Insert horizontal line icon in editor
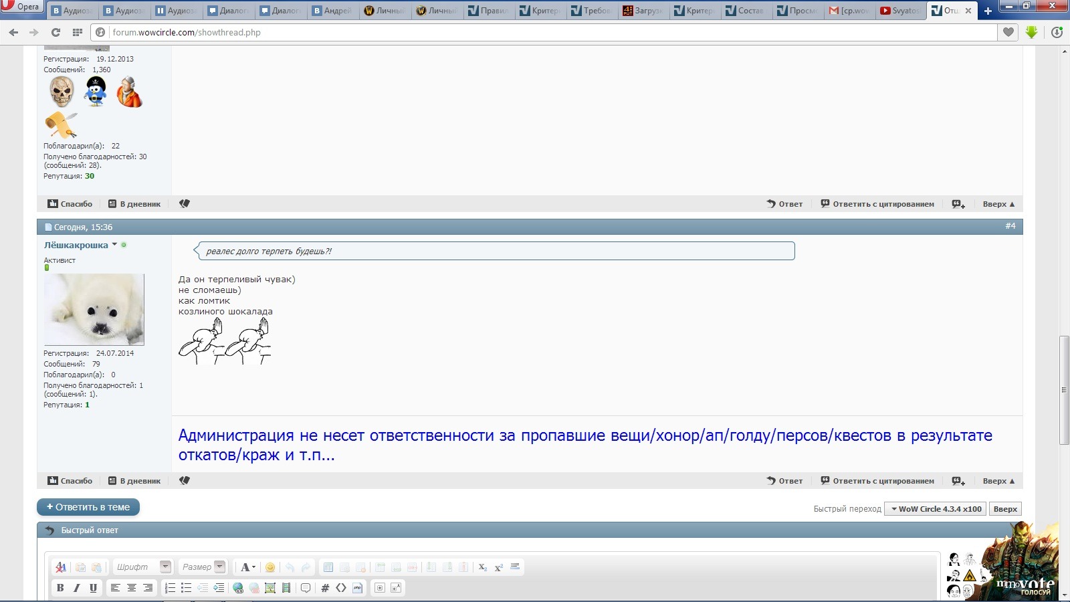 (515, 567)
